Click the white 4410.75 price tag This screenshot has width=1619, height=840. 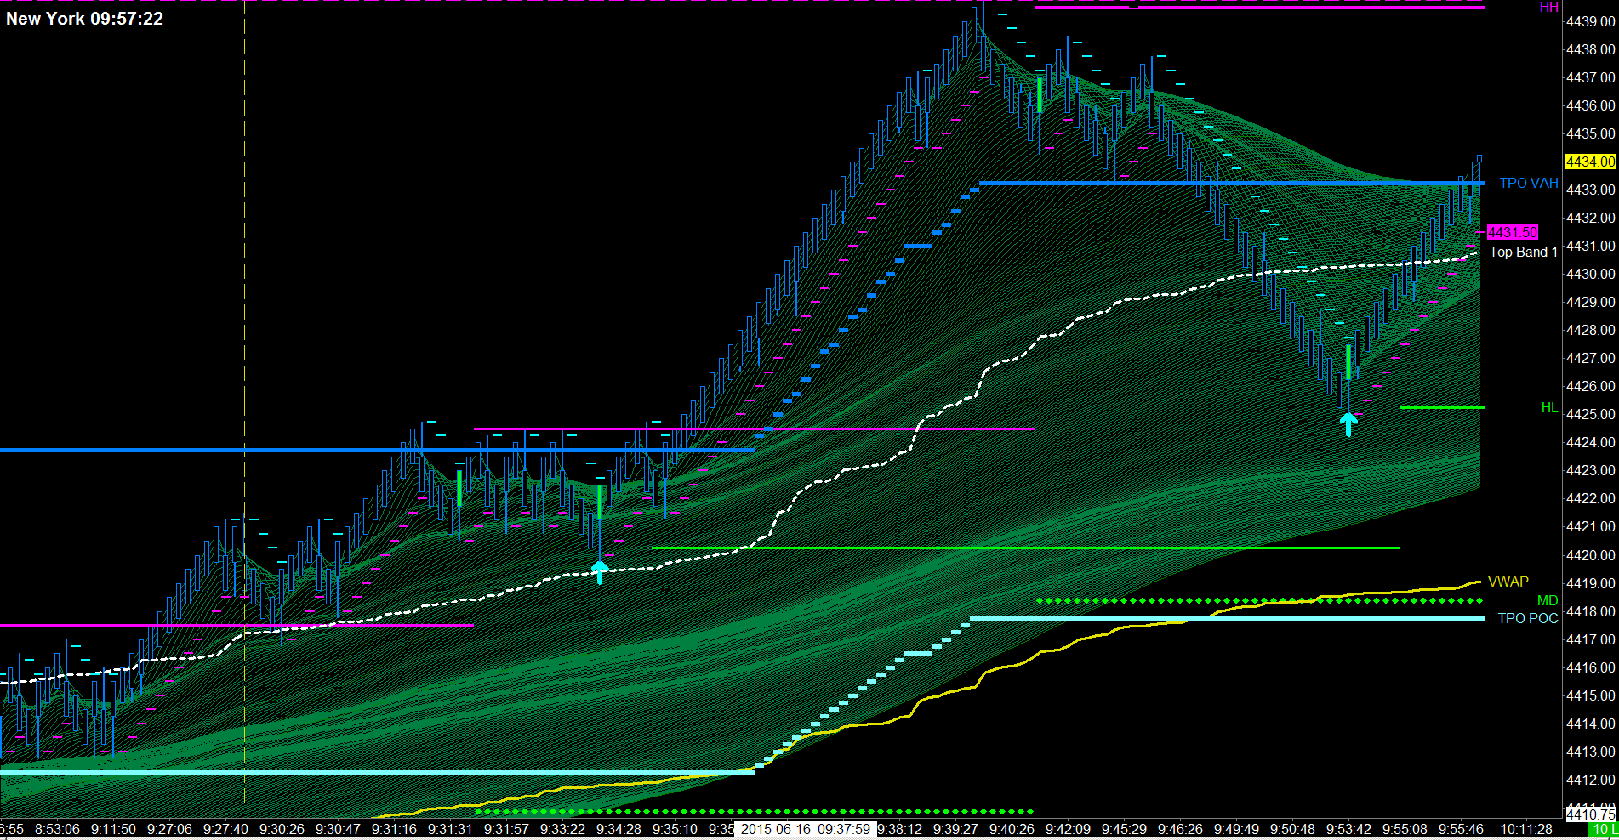[x=1590, y=814]
